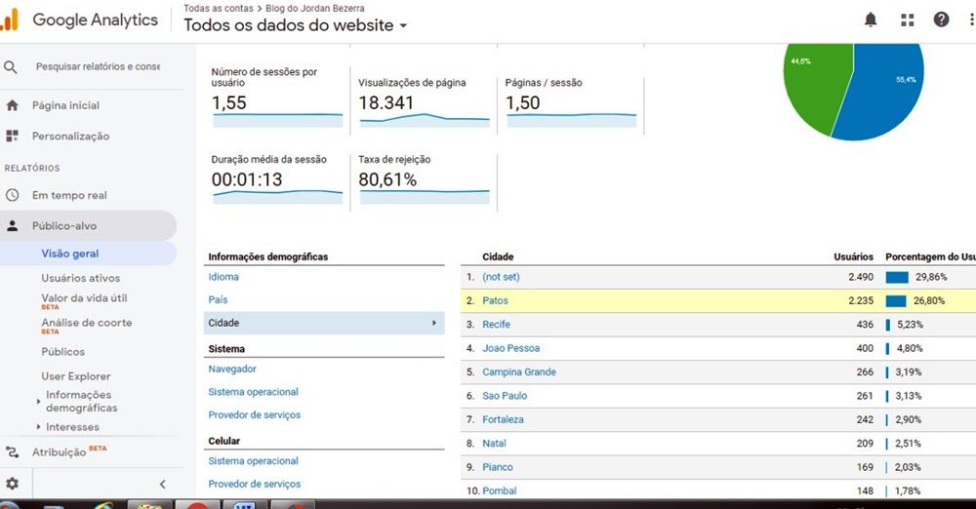976x509 pixels.
Task: Open the Google apps grid icon
Action: tap(908, 20)
